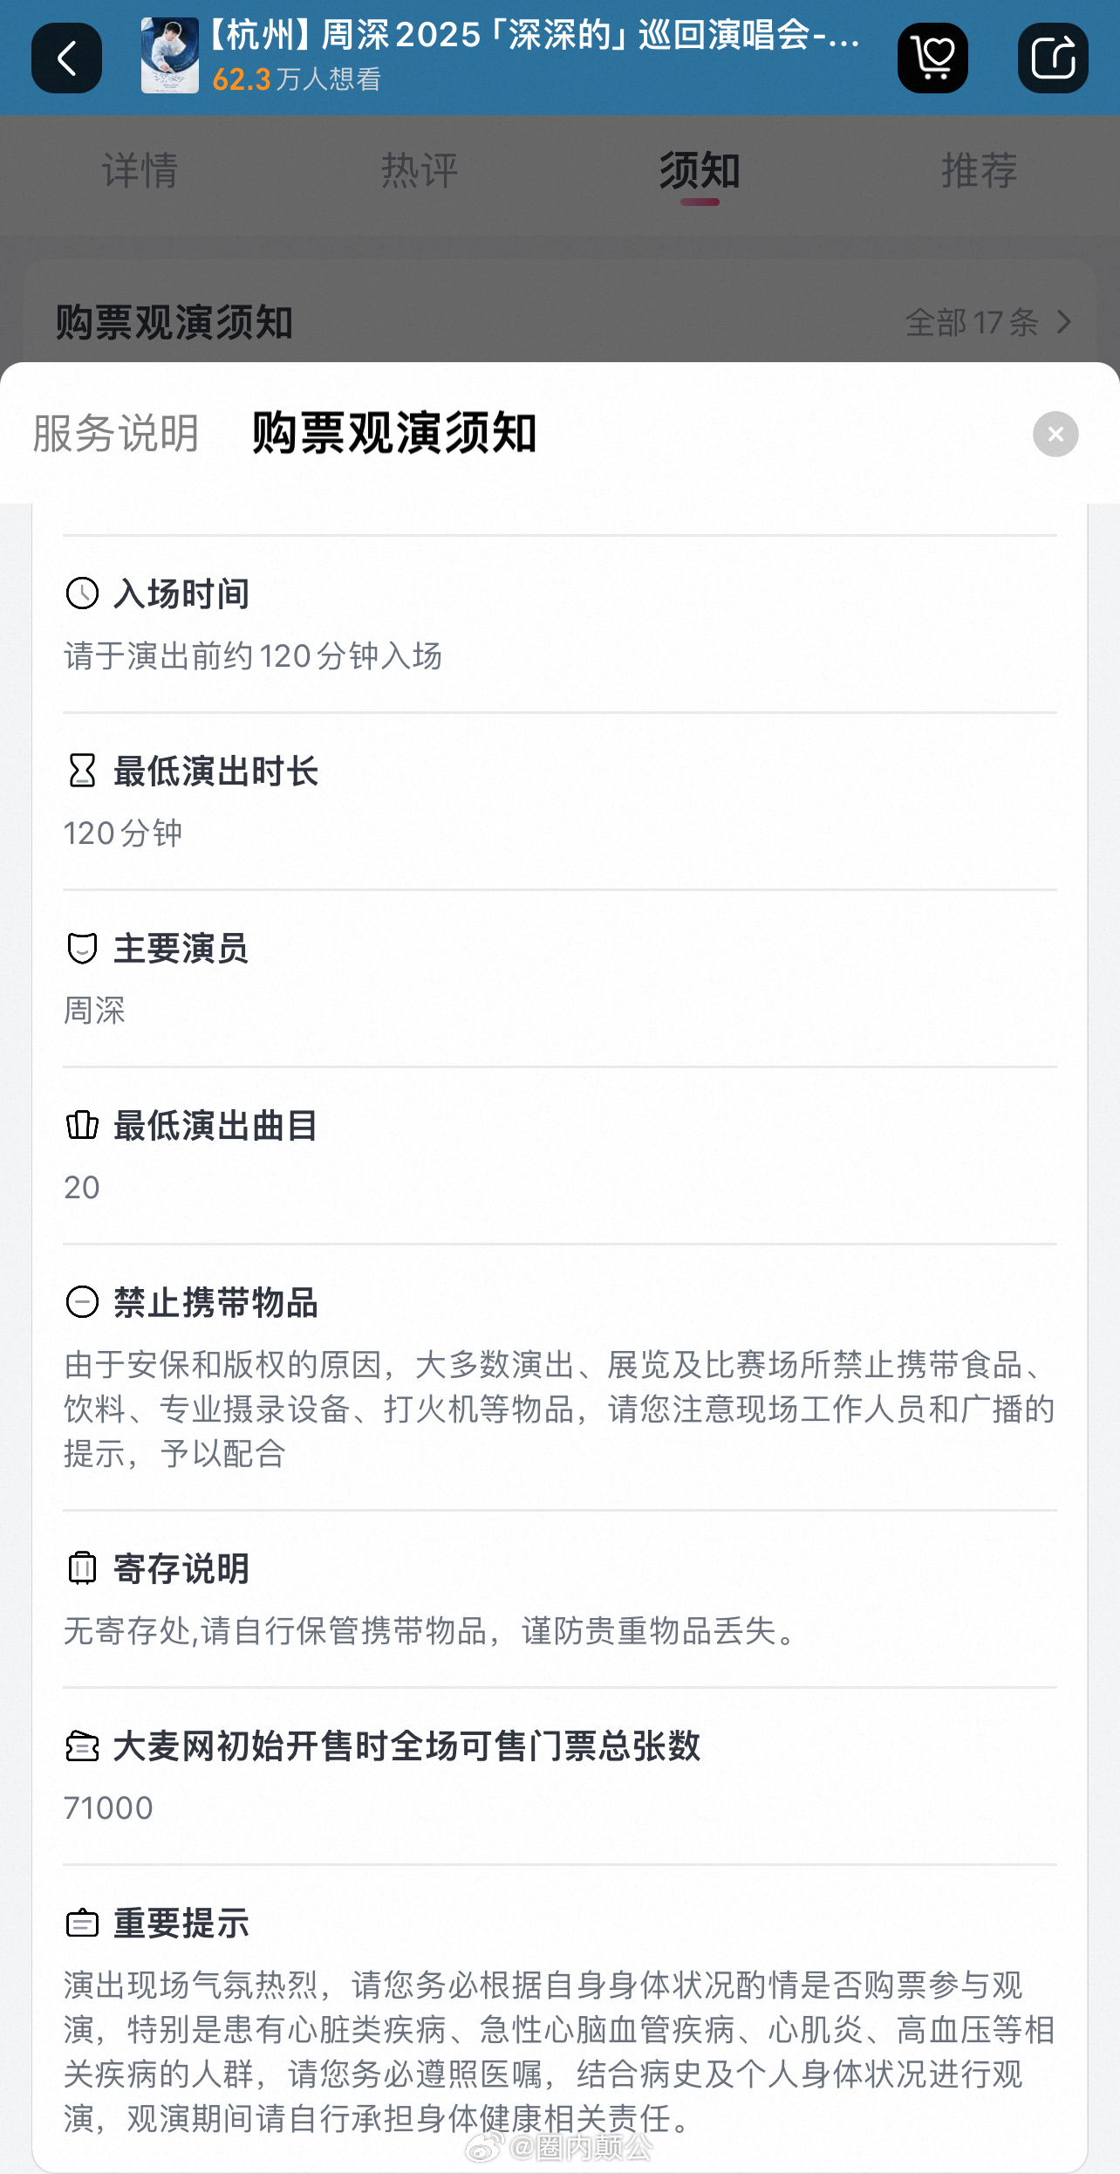Viewport: 1120px width, 2174px height.
Task: Click the luggage icon beside 寄存说明
Action: 82,1568
